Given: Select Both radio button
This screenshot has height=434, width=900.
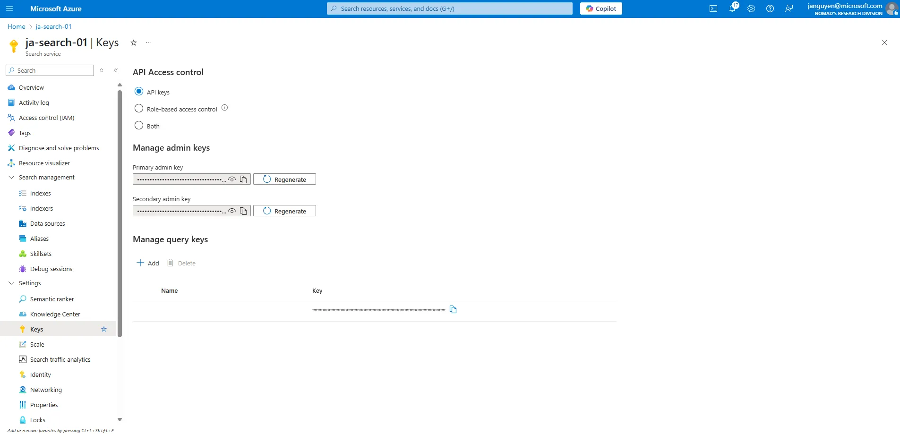Looking at the screenshot, I should point(139,125).
